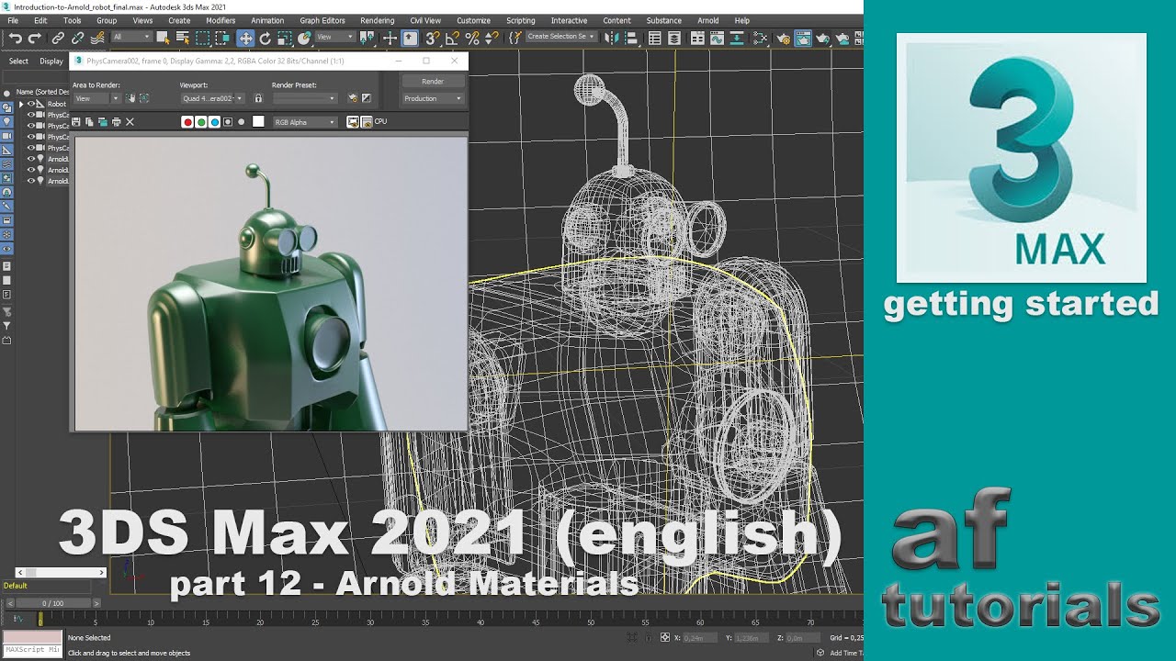The image size is (1176, 661).
Task: Open the Area to Render dropdown
Action: click(x=96, y=98)
